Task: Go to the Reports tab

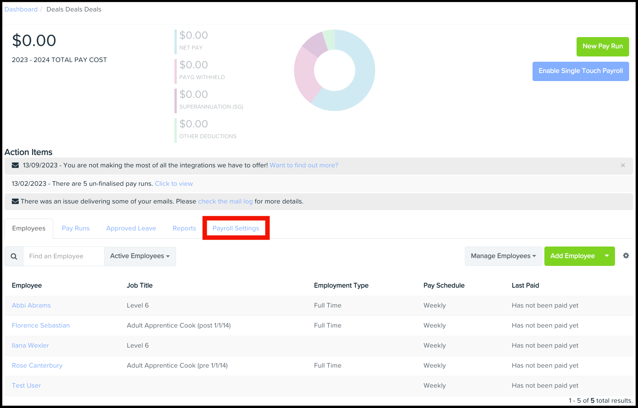Action: [x=184, y=228]
